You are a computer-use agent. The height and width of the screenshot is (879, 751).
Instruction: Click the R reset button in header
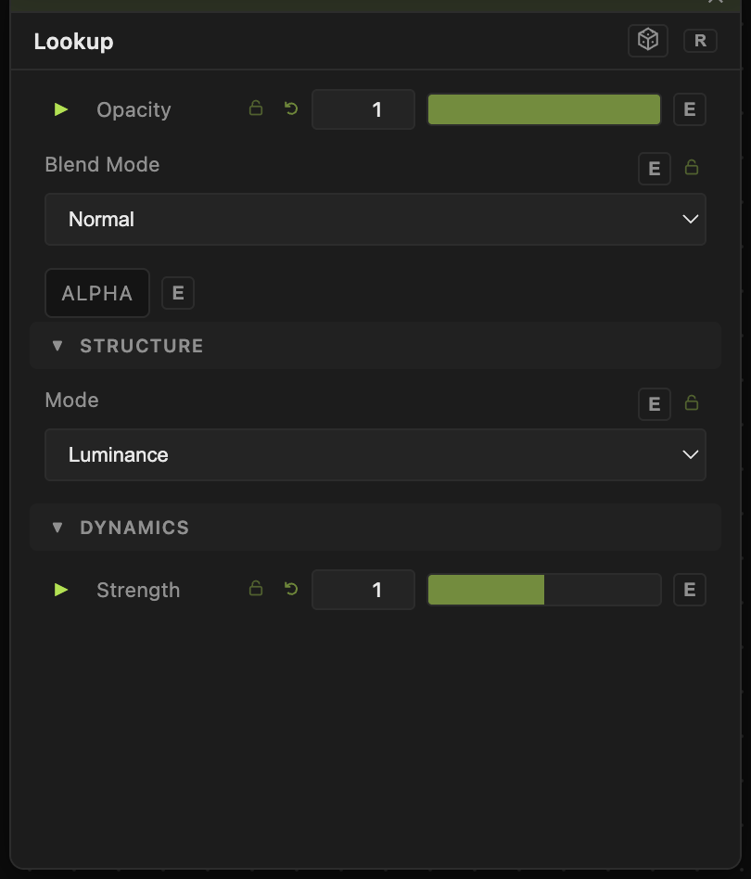700,41
